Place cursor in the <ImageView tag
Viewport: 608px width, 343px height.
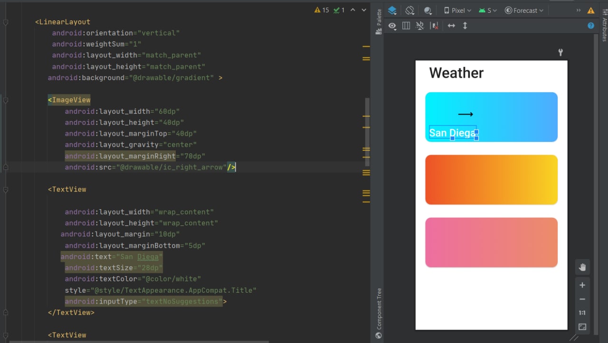(x=69, y=100)
